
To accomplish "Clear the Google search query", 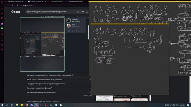I will [x=78, y=12].
